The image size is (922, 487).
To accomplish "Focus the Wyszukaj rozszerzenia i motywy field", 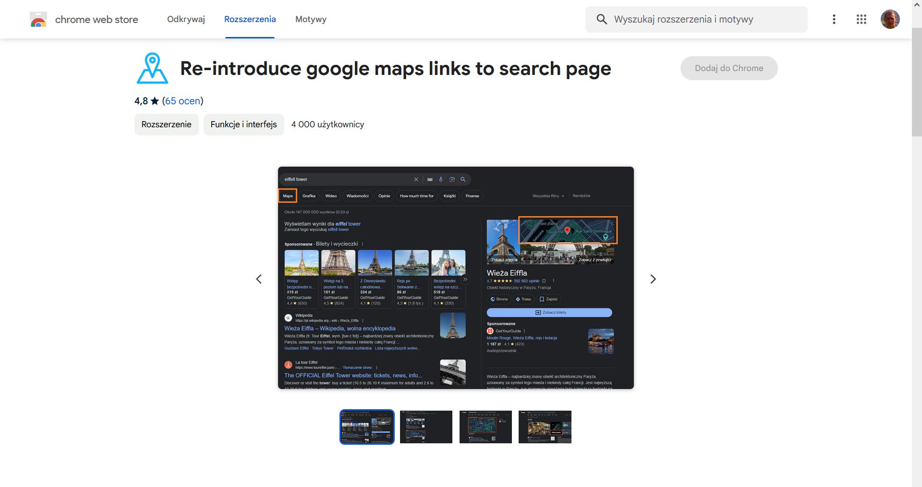I will 696,19.
